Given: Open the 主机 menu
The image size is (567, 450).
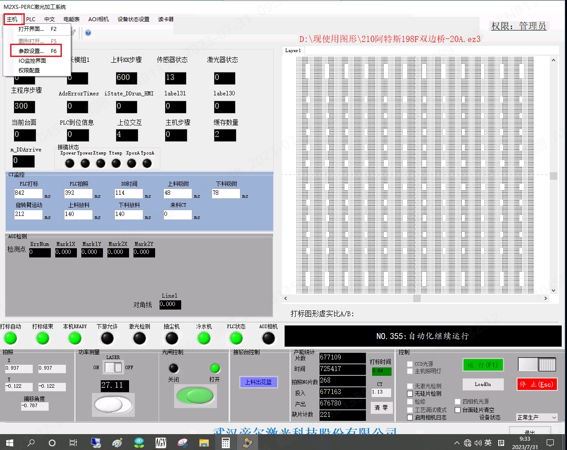Looking at the screenshot, I should [12, 19].
